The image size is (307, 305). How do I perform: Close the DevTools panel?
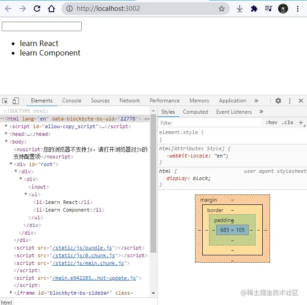pyautogui.click(x=301, y=101)
